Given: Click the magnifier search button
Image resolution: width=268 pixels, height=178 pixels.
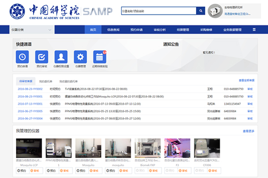Looking at the screenshot, I should tap(201, 11).
